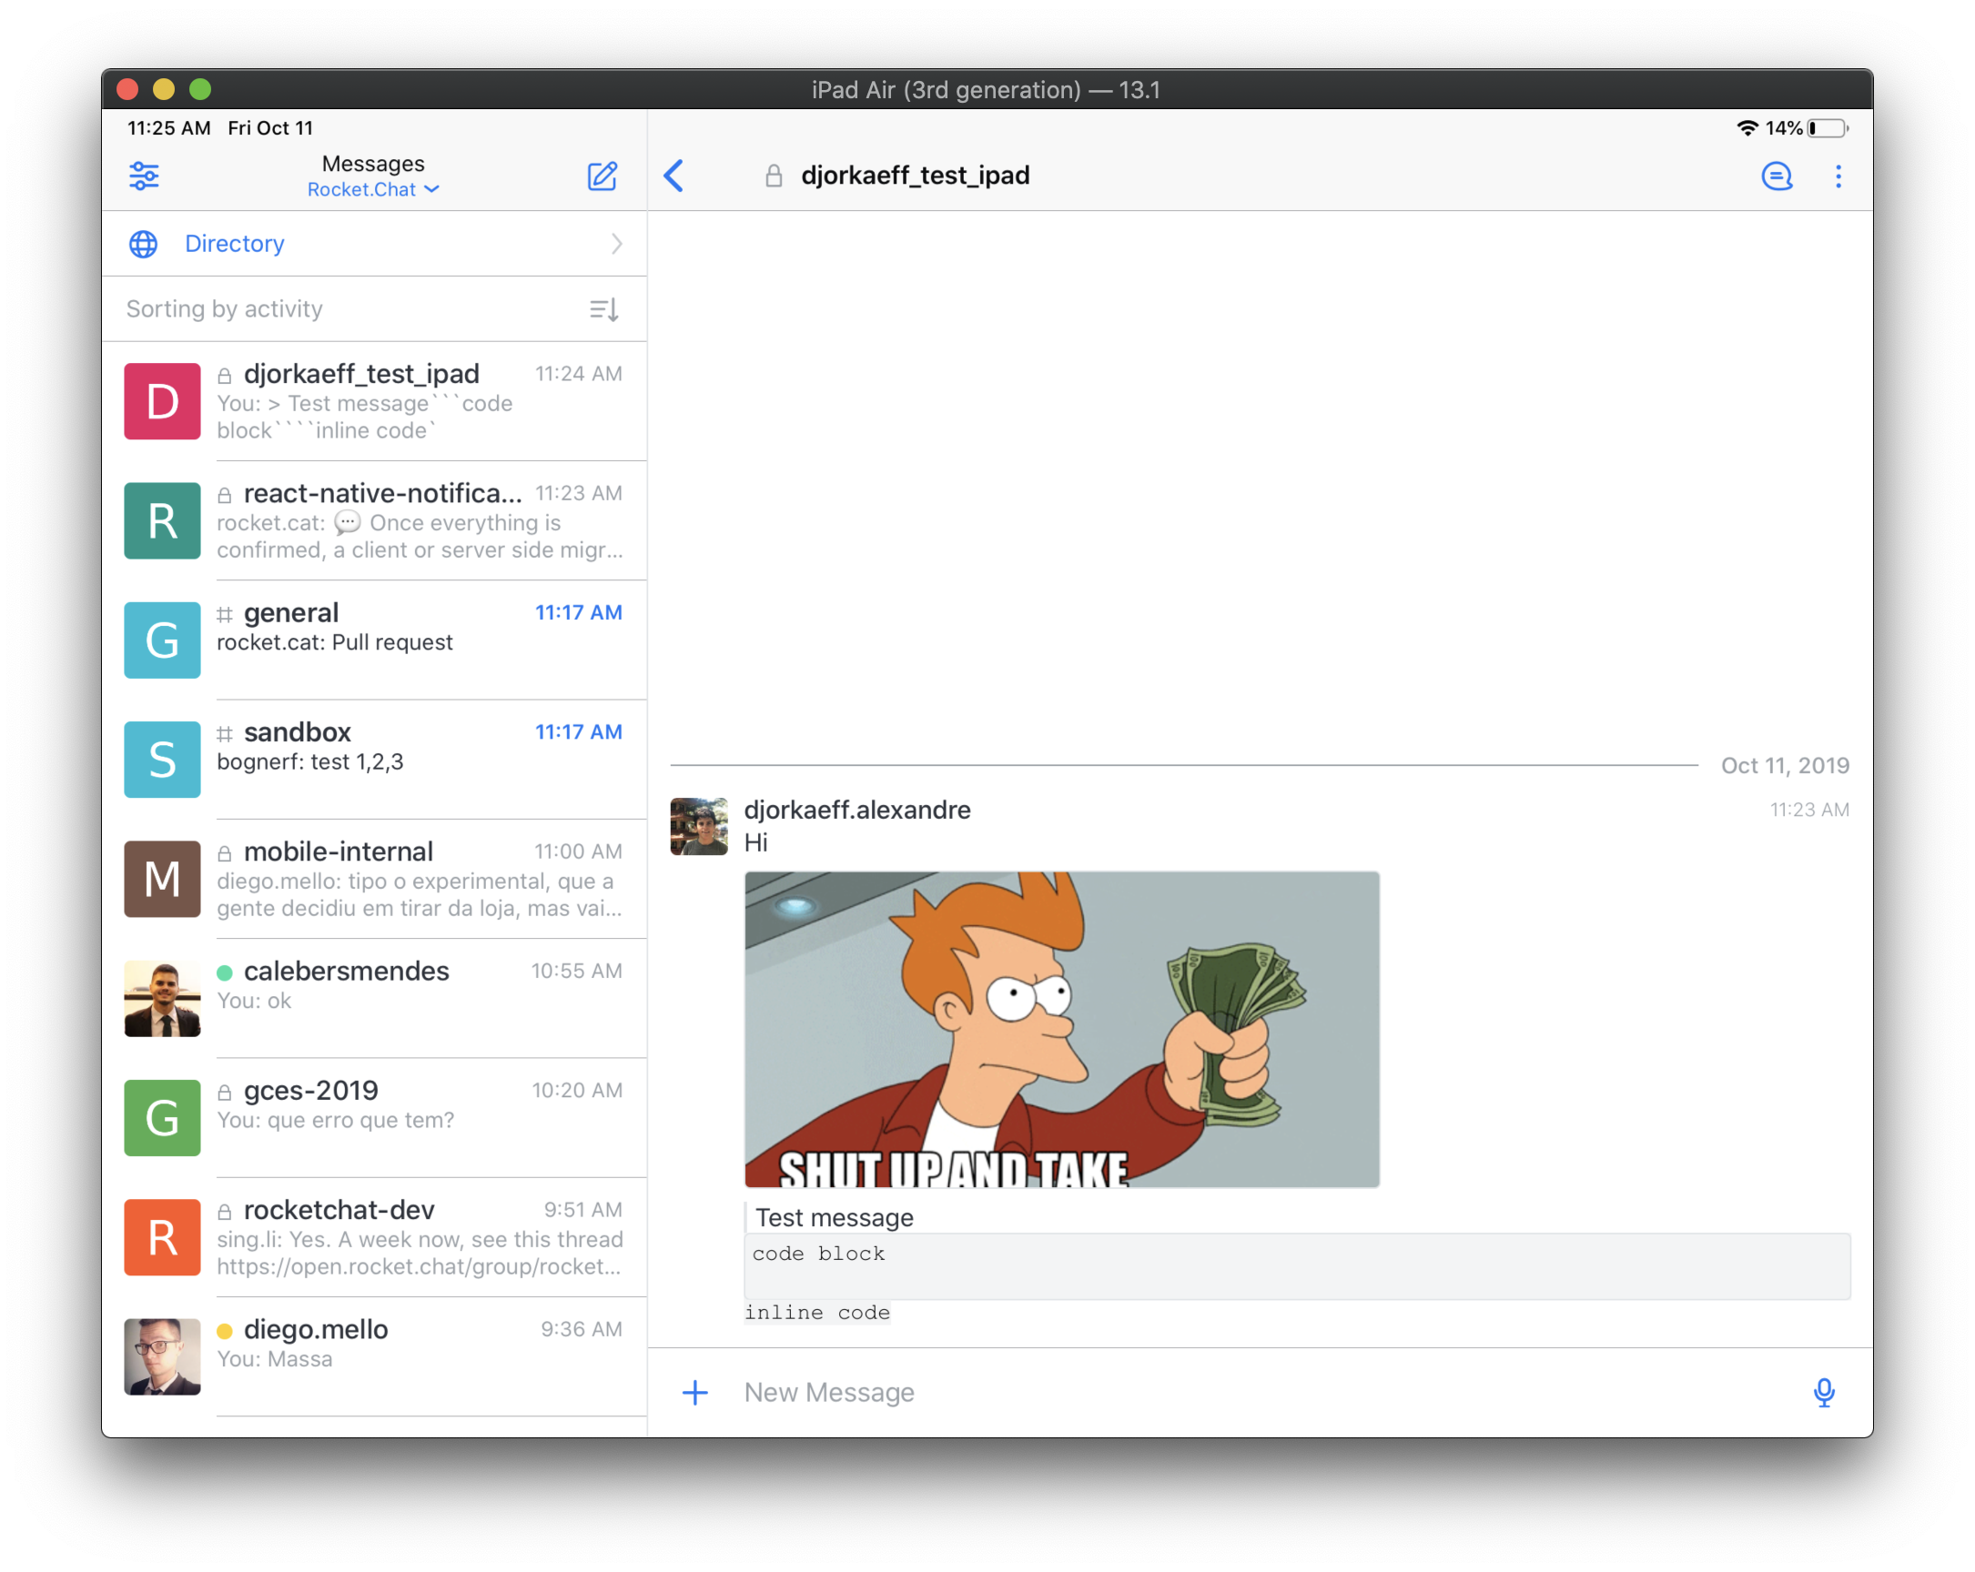Expand the Rocket.Chat server dropdown
The image size is (1975, 1572).
click(373, 189)
